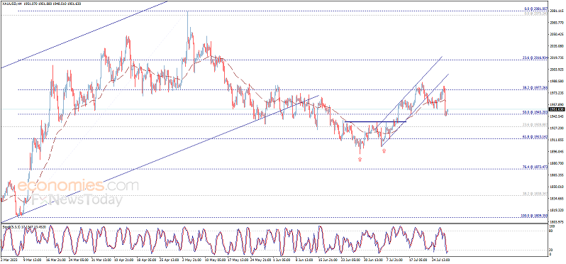Click the 100 level on the Stochastic scale
This screenshot has width=566, height=264.
[x=553, y=226]
